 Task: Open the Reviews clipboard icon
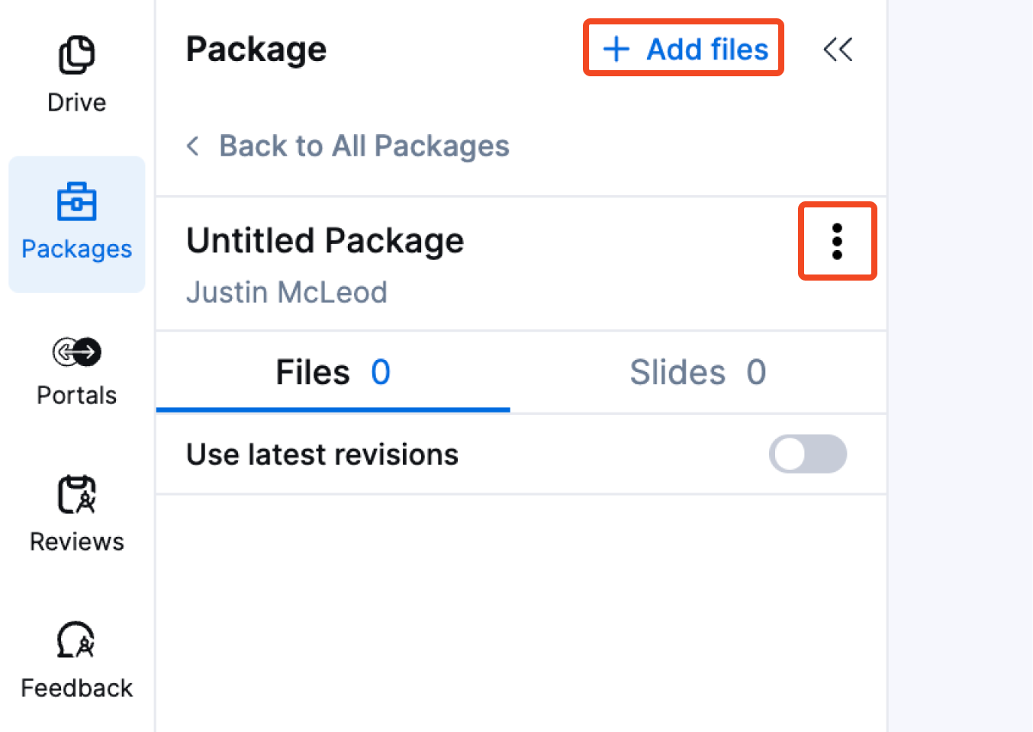tap(76, 494)
